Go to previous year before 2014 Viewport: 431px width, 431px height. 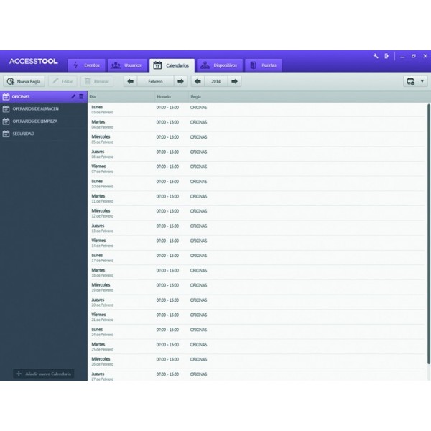pyautogui.click(x=198, y=81)
